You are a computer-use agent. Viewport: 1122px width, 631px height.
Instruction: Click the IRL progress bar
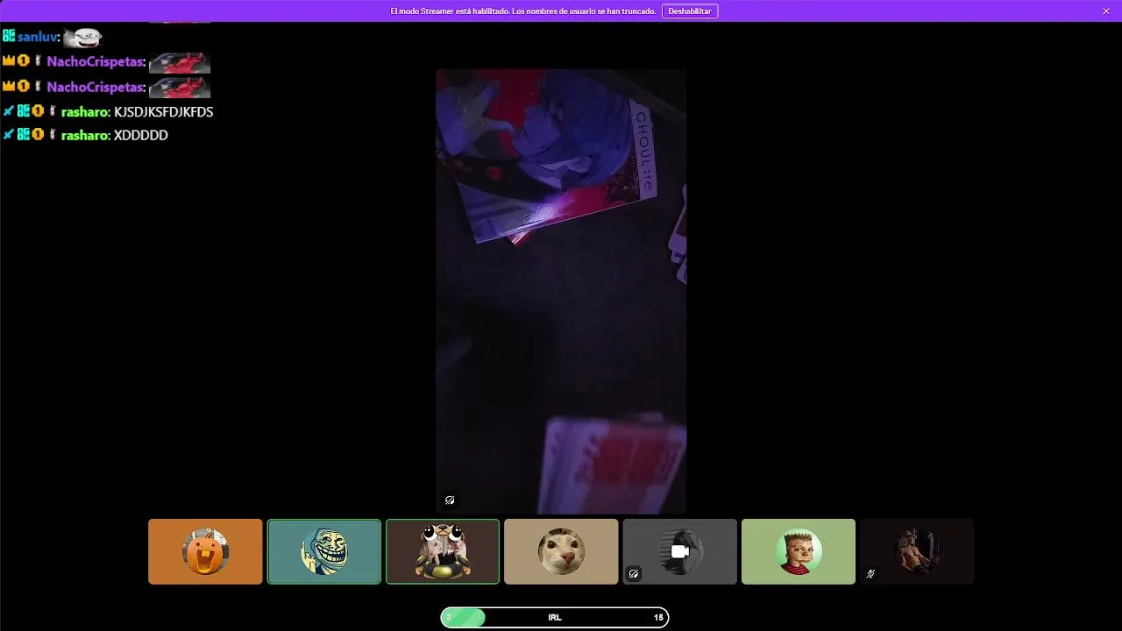(554, 617)
